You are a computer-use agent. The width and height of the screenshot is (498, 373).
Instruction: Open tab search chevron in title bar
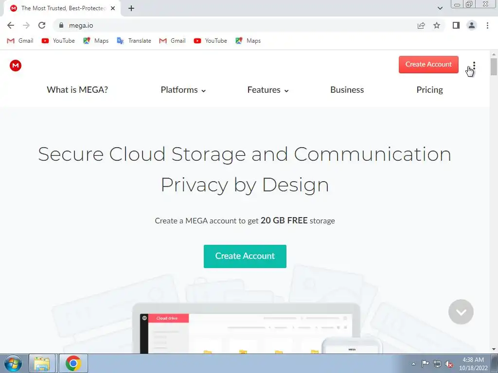click(440, 8)
